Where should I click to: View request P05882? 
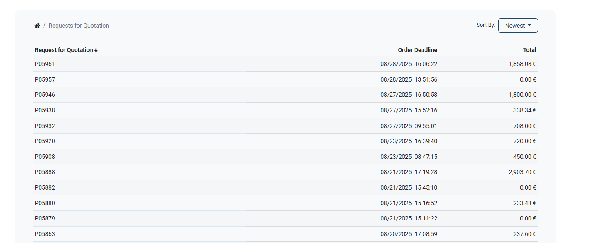(45, 187)
